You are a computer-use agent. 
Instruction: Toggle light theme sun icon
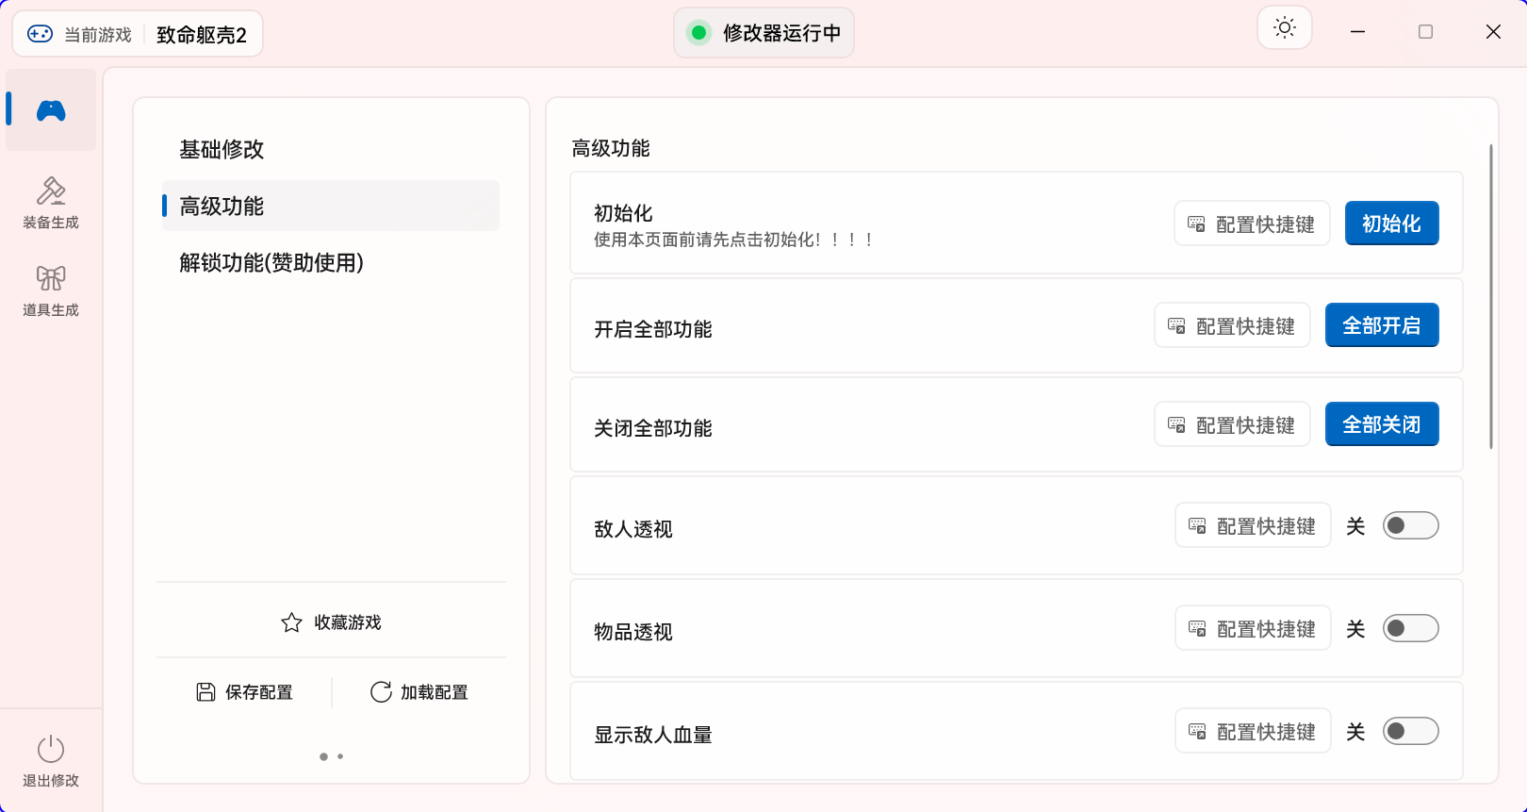click(x=1285, y=28)
